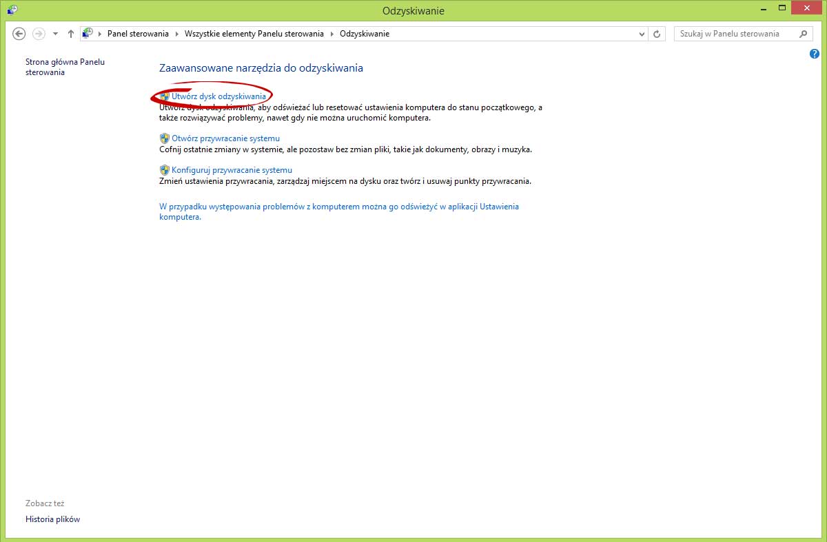The height and width of the screenshot is (542, 827).
Task: Go up one level with the Up arrow
Action: (x=70, y=34)
